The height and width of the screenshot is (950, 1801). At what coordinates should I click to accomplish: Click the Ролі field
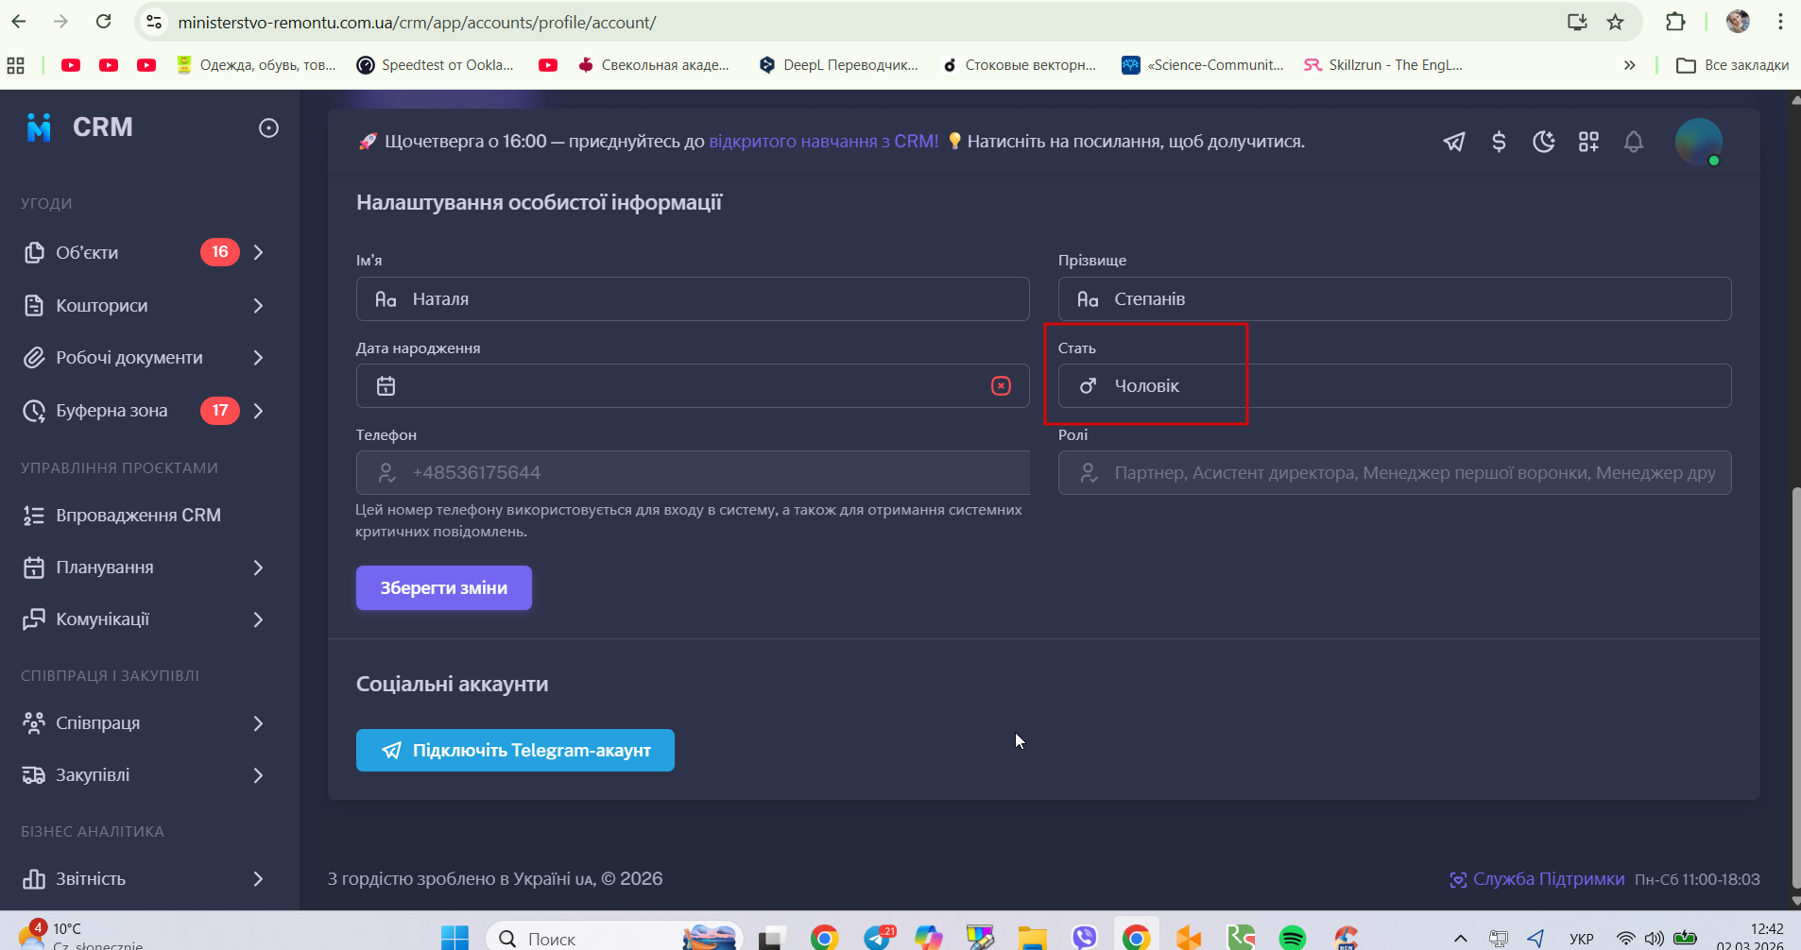pos(1395,472)
